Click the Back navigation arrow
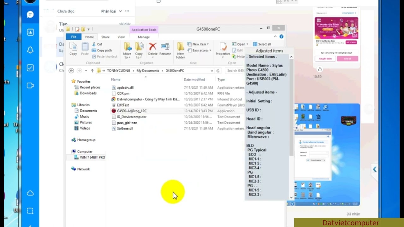This screenshot has height=227, width=404. pyautogui.click(x=71, y=71)
